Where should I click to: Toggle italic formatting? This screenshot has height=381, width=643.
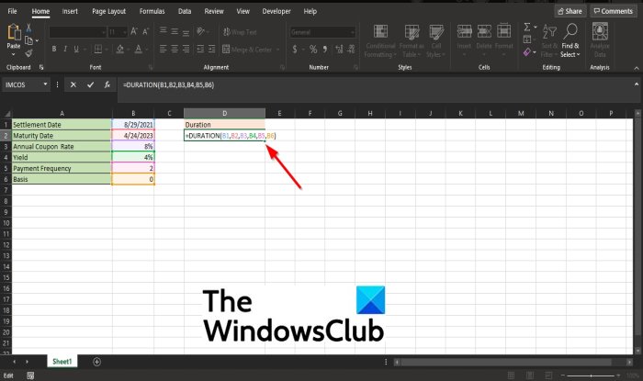coord(63,49)
